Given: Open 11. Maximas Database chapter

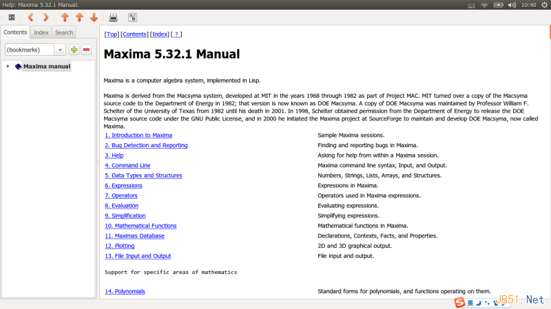Looking at the screenshot, I should pyautogui.click(x=134, y=236).
